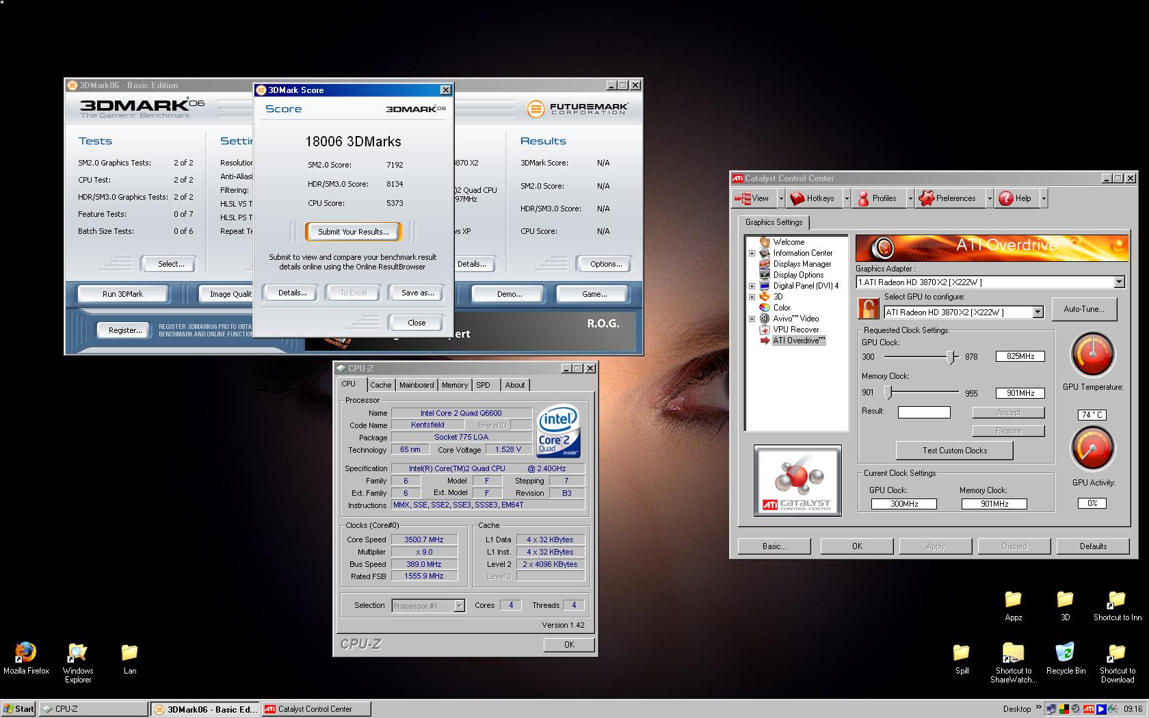Open the View dropdown arrow
The width and height of the screenshot is (1149, 718).
(781, 198)
